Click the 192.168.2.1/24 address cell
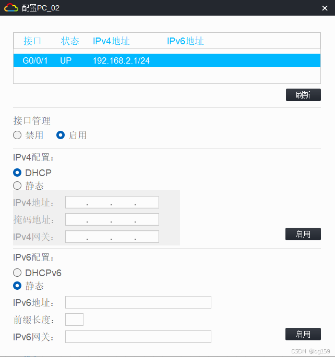The width and height of the screenshot is (335, 357). (x=121, y=60)
